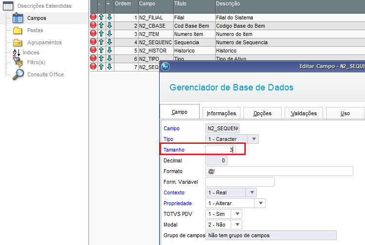Switch to the Informações tab

[x=221, y=113]
